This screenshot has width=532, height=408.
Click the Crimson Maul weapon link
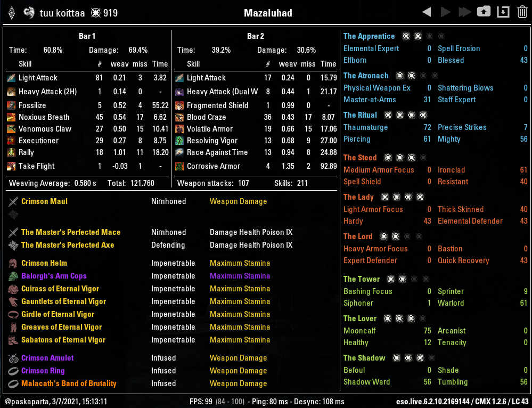click(44, 201)
